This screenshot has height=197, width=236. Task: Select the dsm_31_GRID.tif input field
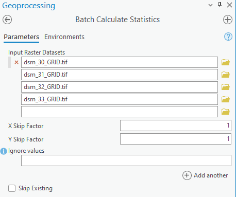tap(120, 75)
